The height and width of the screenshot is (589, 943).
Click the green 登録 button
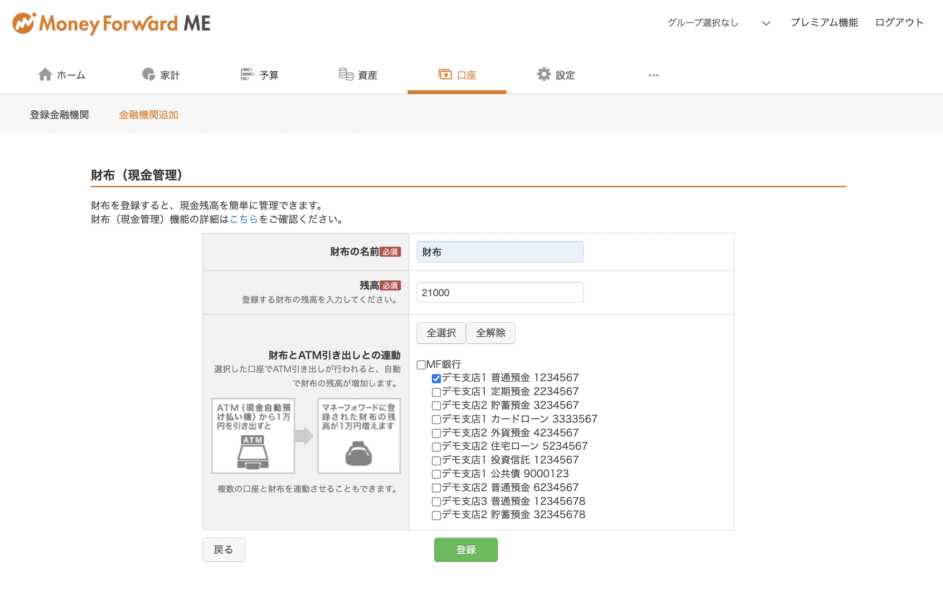[x=466, y=550]
